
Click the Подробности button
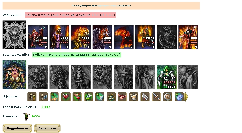(17, 128)
